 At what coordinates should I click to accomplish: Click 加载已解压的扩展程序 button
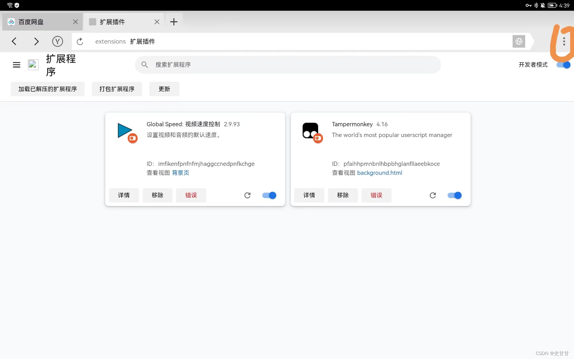(x=48, y=89)
